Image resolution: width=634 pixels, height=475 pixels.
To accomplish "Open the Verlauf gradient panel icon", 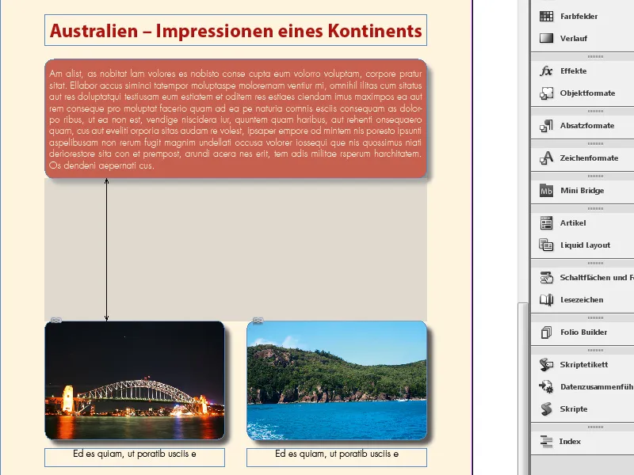I will [546, 38].
